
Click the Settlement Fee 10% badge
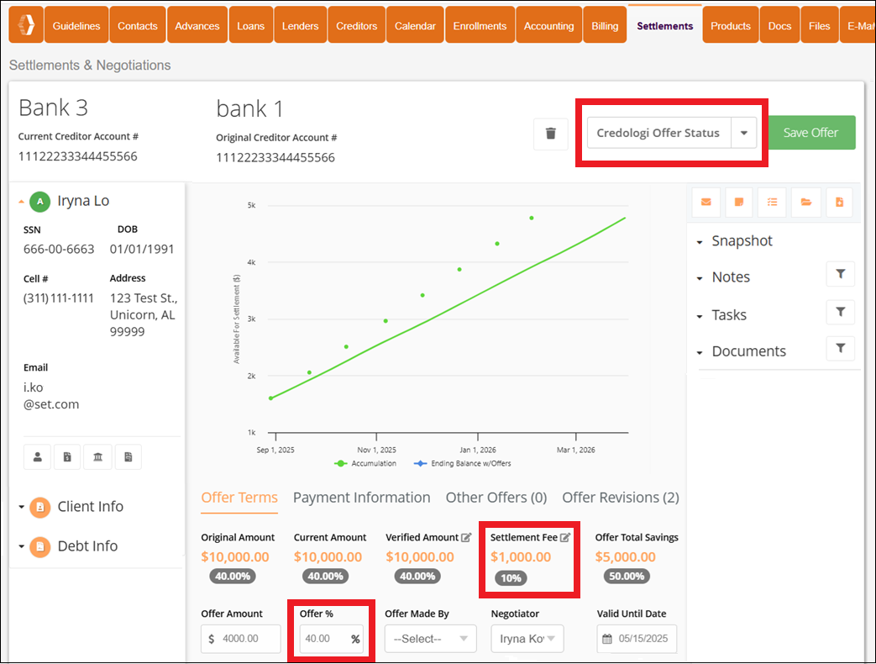(511, 578)
